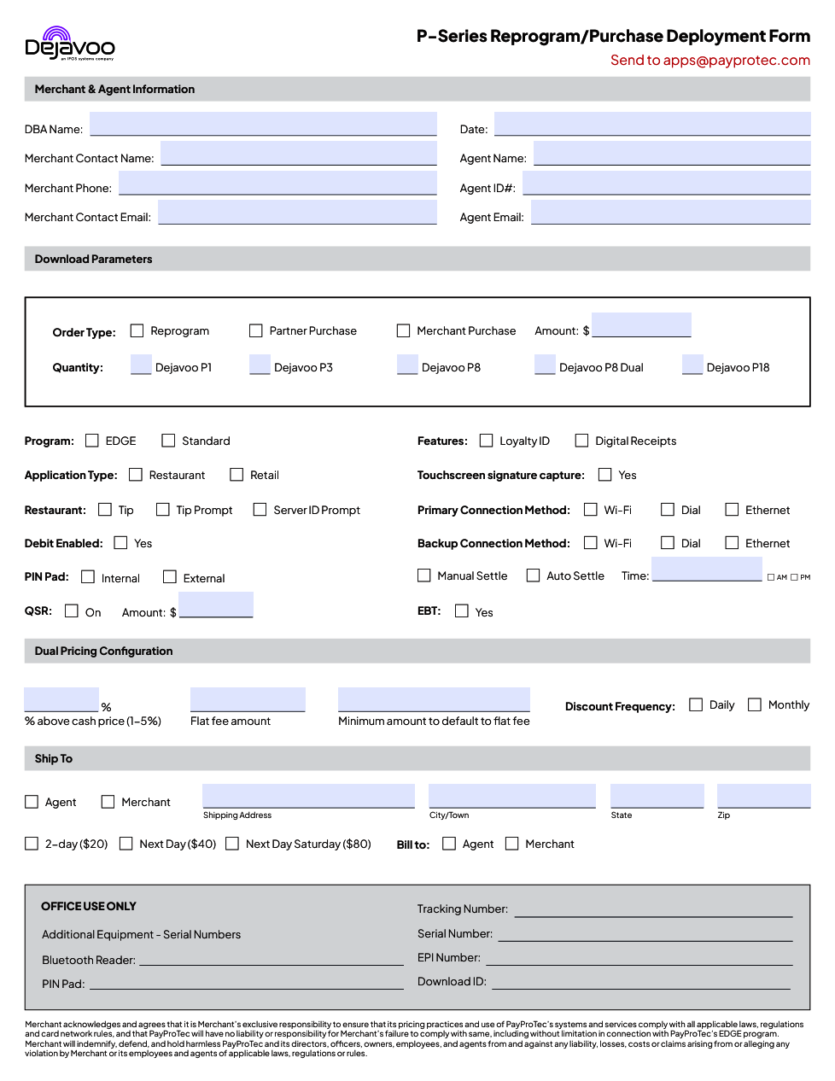This screenshot has height=1081, width=835.
Task: Select Wi-Fi as backup connection
Action: tap(591, 543)
